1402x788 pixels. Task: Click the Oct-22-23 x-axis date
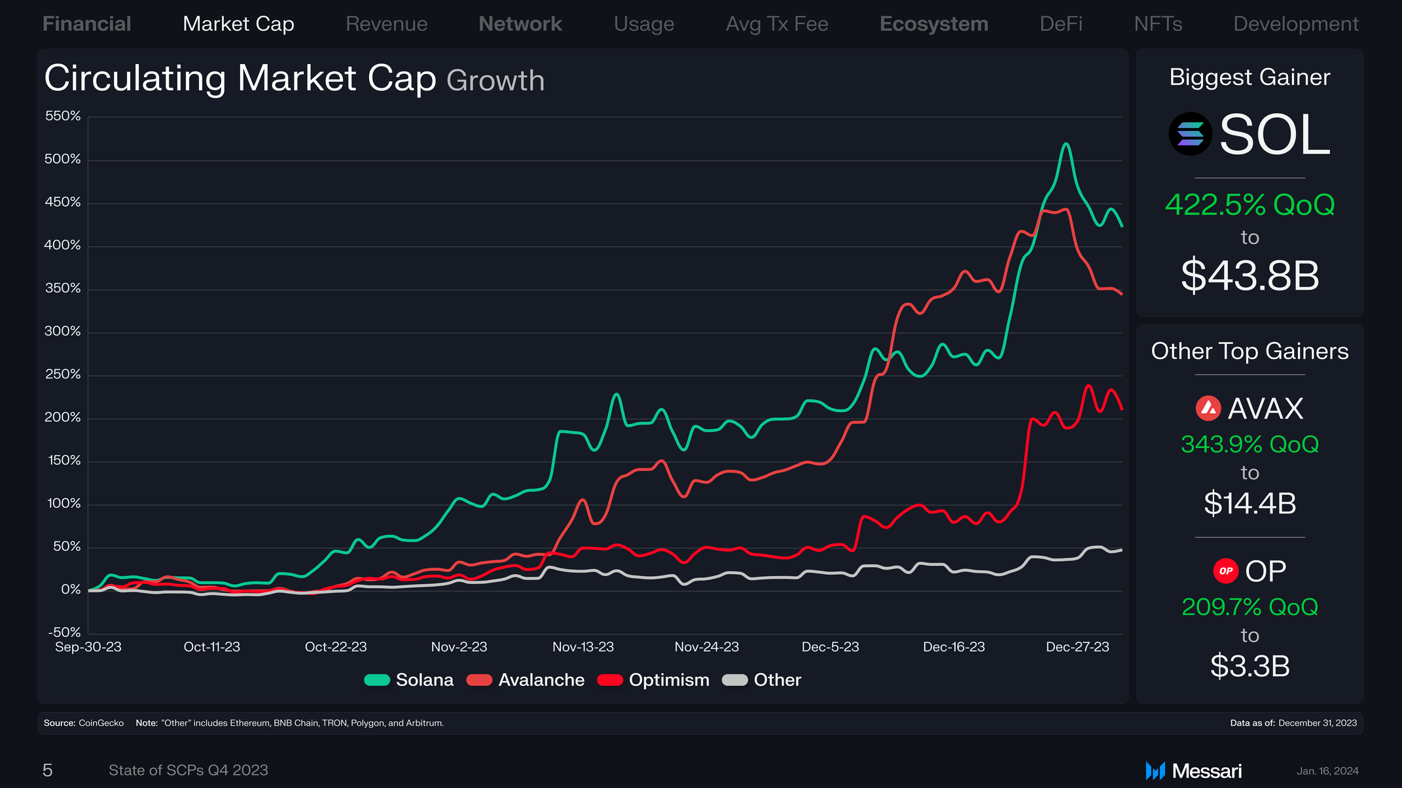pos(336,647)
